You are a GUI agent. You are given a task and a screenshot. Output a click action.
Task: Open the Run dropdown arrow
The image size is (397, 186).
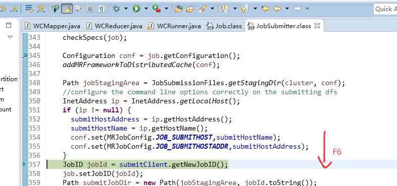coord(146,9)
